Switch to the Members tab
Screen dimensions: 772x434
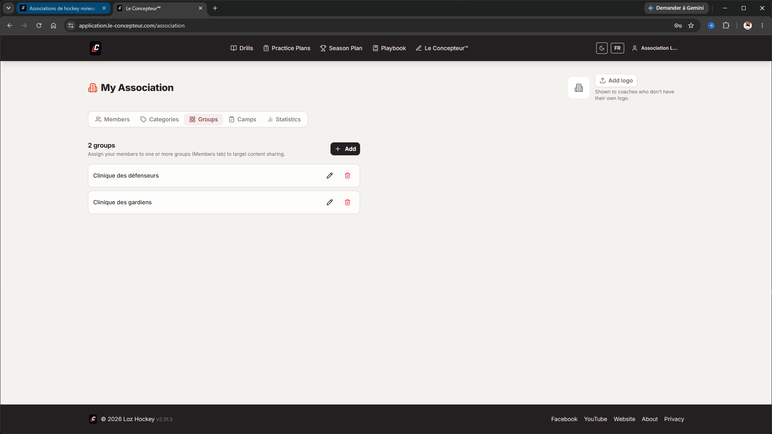coord(113,119)
